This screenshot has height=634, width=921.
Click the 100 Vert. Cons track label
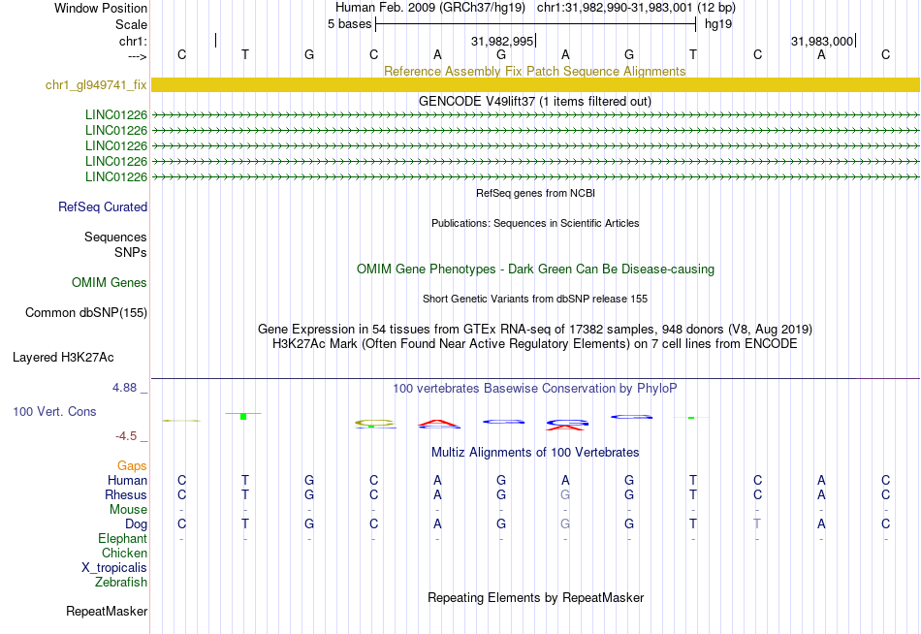[x=54, y=411]
